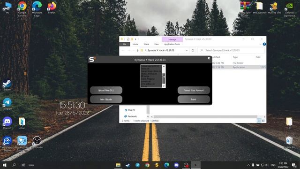300x169 pixels.
Task: Click the Manage contextual tab in Explorer
Action: click(172, 39)
